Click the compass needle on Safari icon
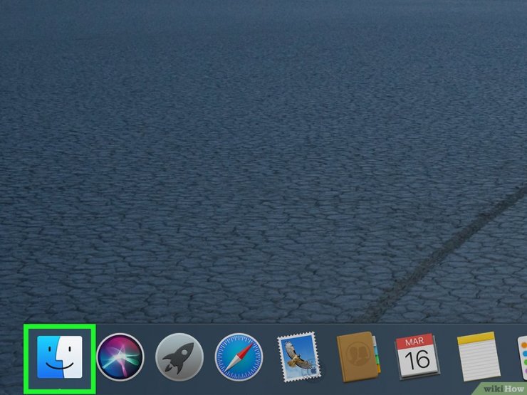 pyautogui.click(x=240, y=357)
